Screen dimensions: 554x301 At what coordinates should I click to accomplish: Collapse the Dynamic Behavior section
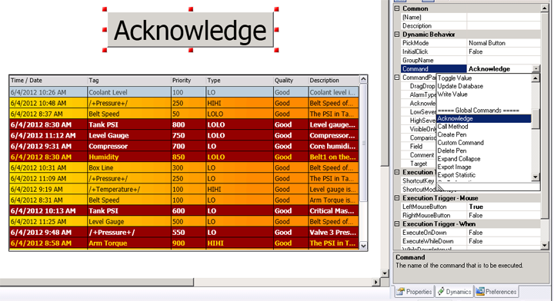coord(397,35)
